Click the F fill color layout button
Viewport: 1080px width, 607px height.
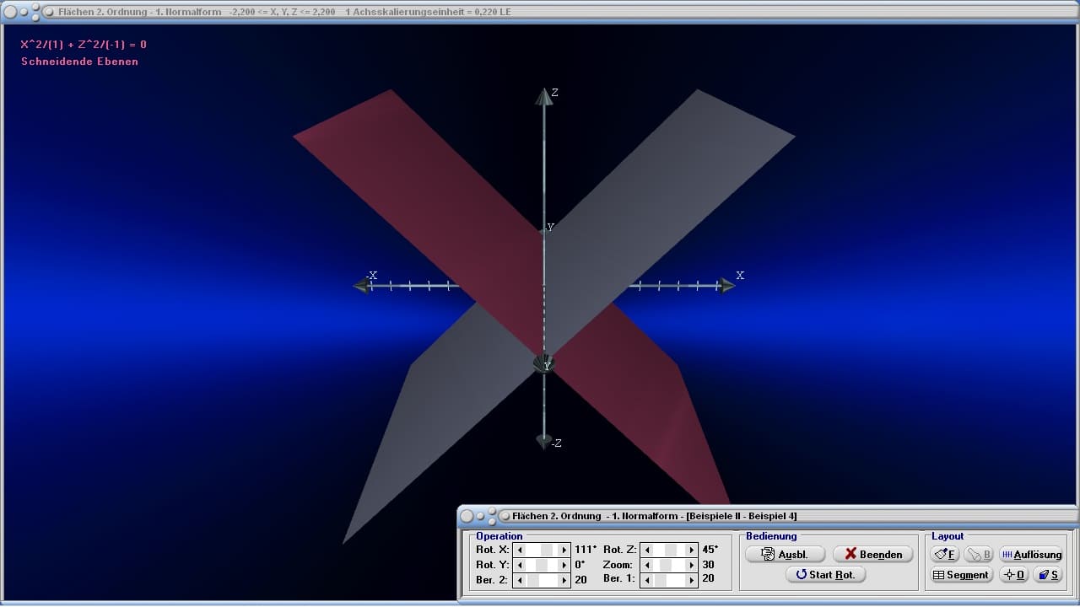click(944, 554)
